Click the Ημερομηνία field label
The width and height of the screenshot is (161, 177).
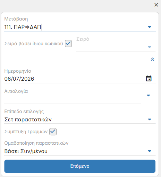(18, 71)
